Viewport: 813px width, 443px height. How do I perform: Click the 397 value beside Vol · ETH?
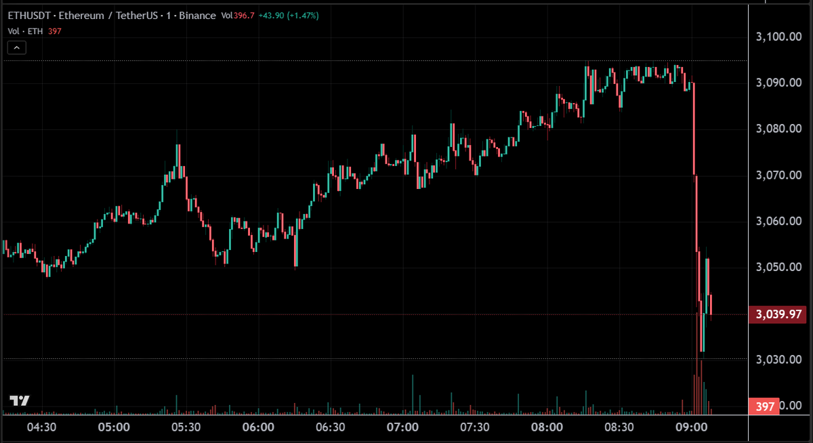pos(56,30)
